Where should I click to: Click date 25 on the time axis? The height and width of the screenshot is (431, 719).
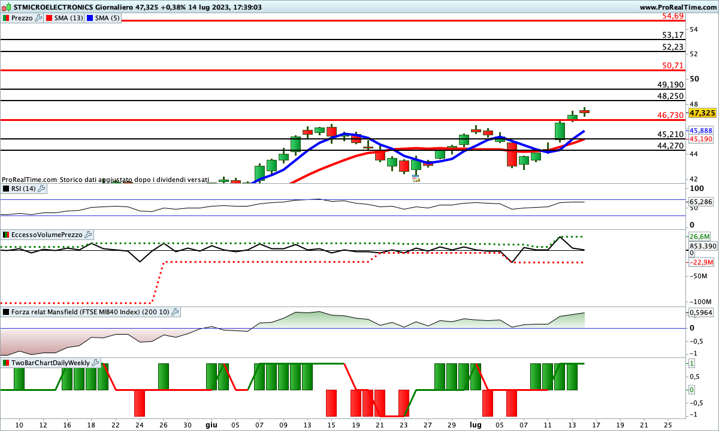click(x=667, y=424)
